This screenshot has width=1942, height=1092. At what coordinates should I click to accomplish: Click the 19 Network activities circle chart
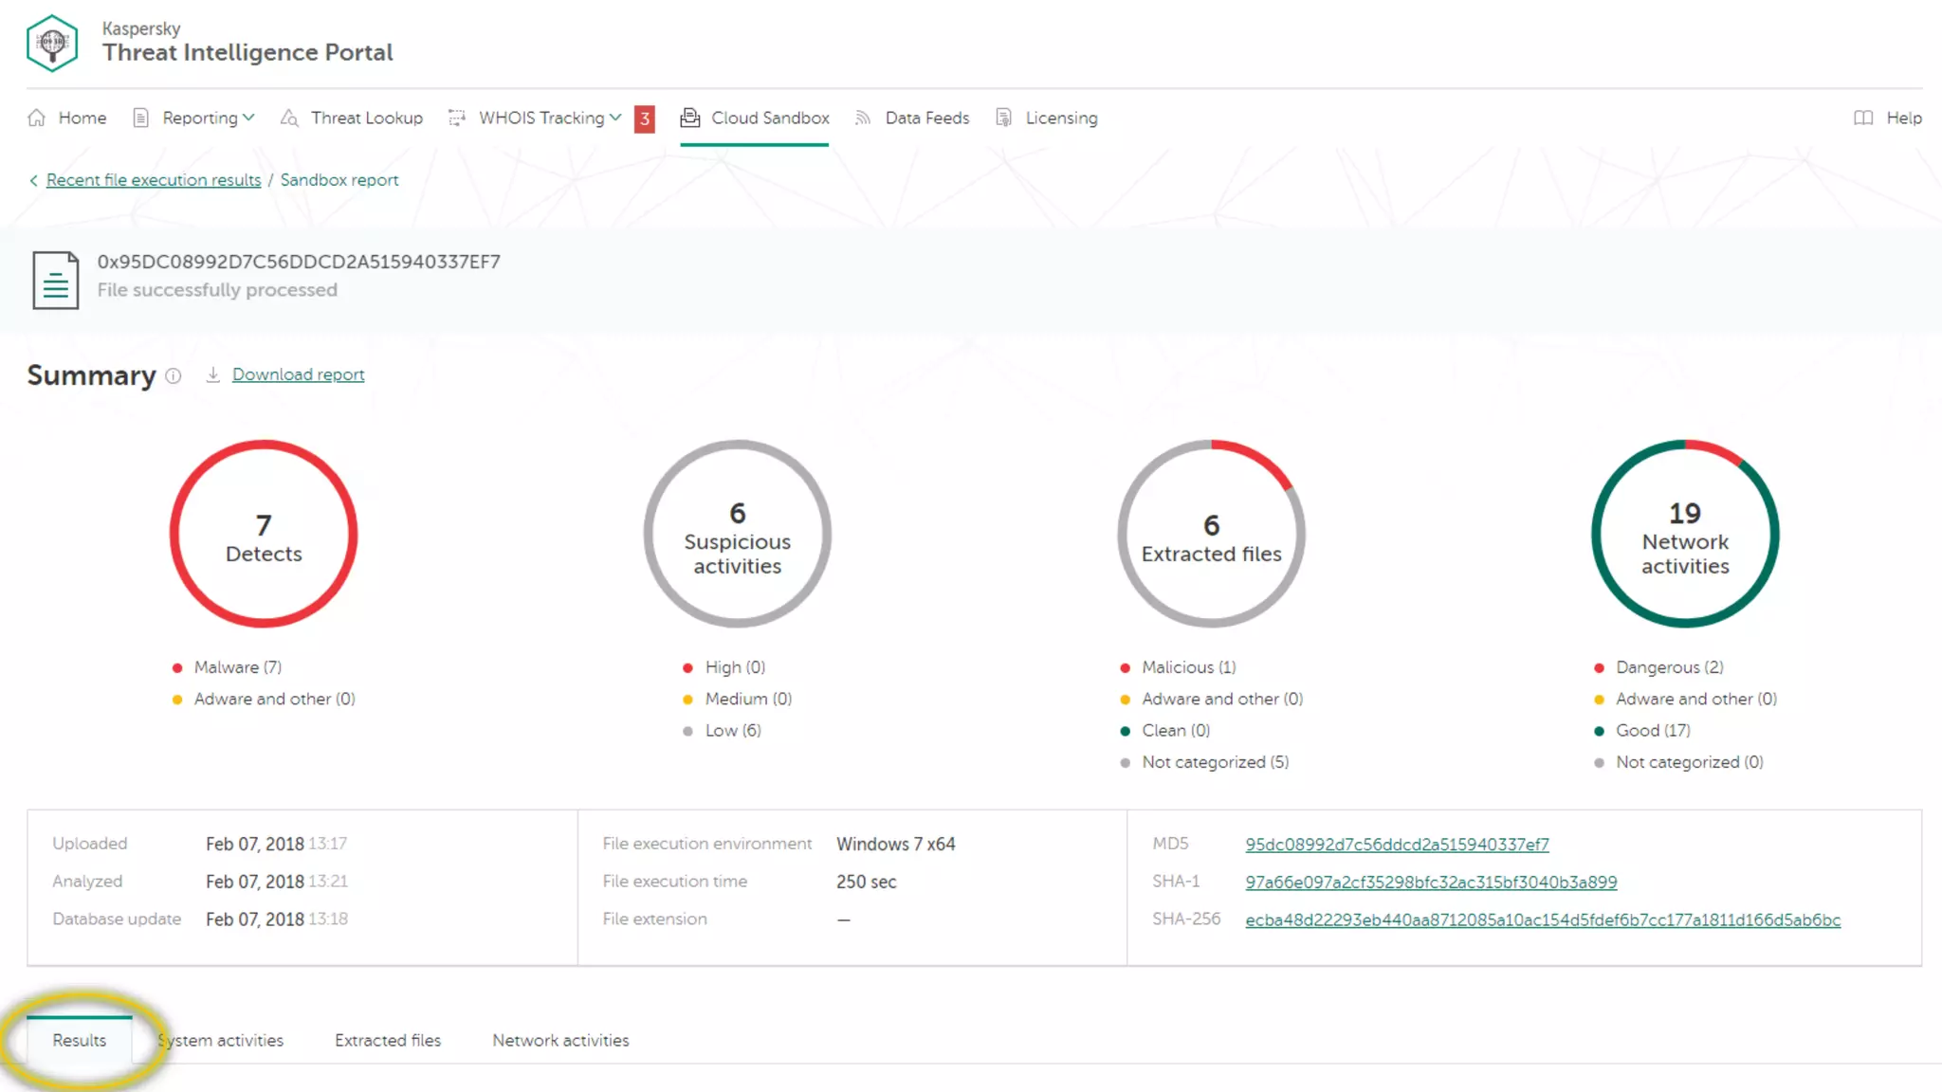click(1685, 534)
